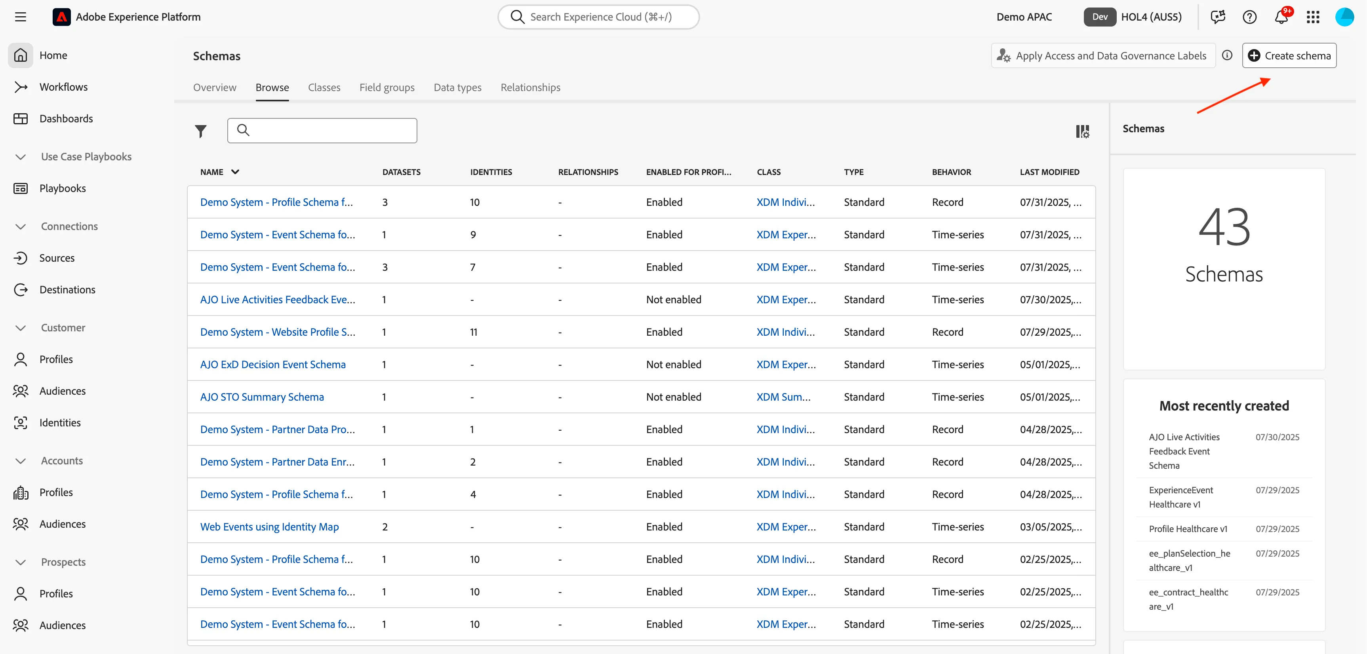Click the filter funnel icon
The height and width of the screenshot is (654, 1367).
pyautogui.click(x=201, y=131)
